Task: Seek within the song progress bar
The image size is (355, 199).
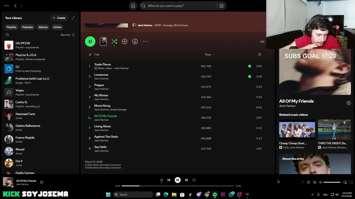Action: coord(177,186)
